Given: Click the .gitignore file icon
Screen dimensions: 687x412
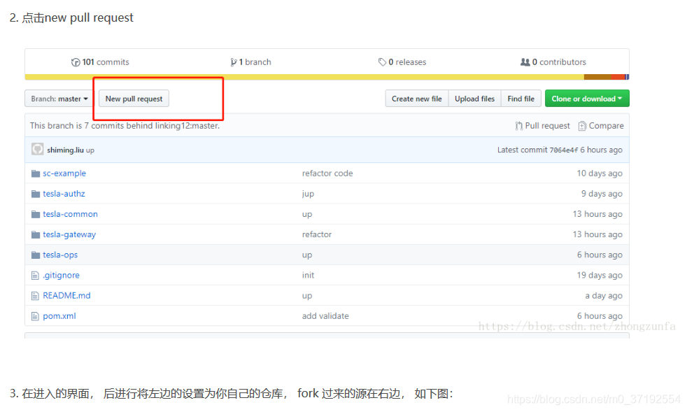Looking at the screenshot, I should 35,276.
